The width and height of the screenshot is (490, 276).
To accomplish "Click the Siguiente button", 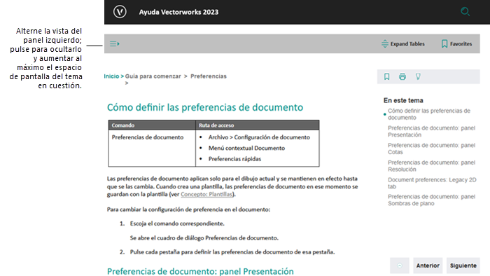I will (x=463, y=265).
